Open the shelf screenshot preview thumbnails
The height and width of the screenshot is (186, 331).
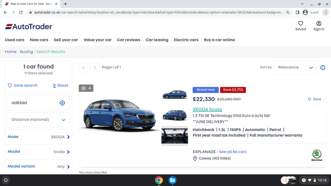pos(289,180)
